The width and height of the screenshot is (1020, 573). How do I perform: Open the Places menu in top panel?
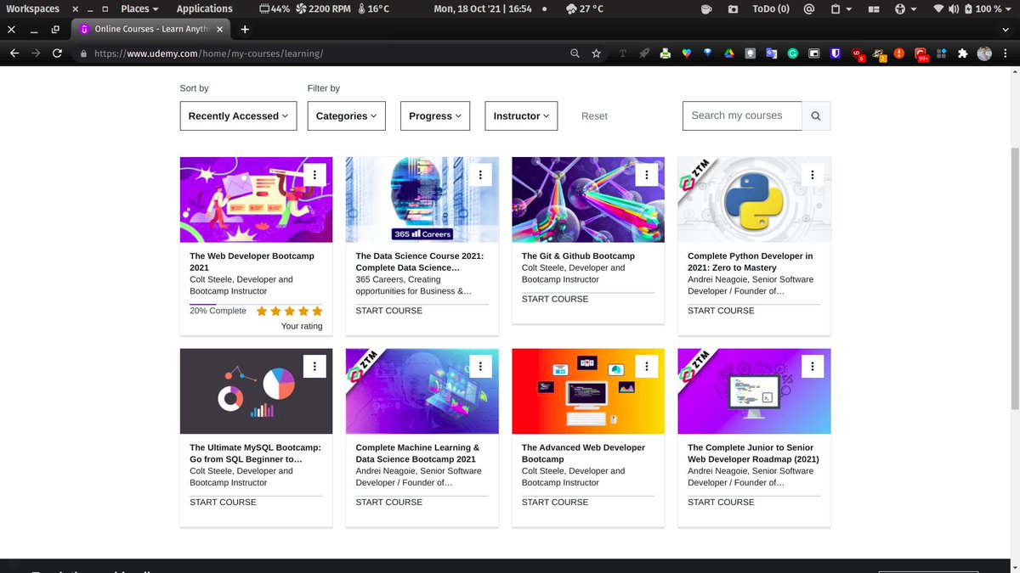point(139,8)
